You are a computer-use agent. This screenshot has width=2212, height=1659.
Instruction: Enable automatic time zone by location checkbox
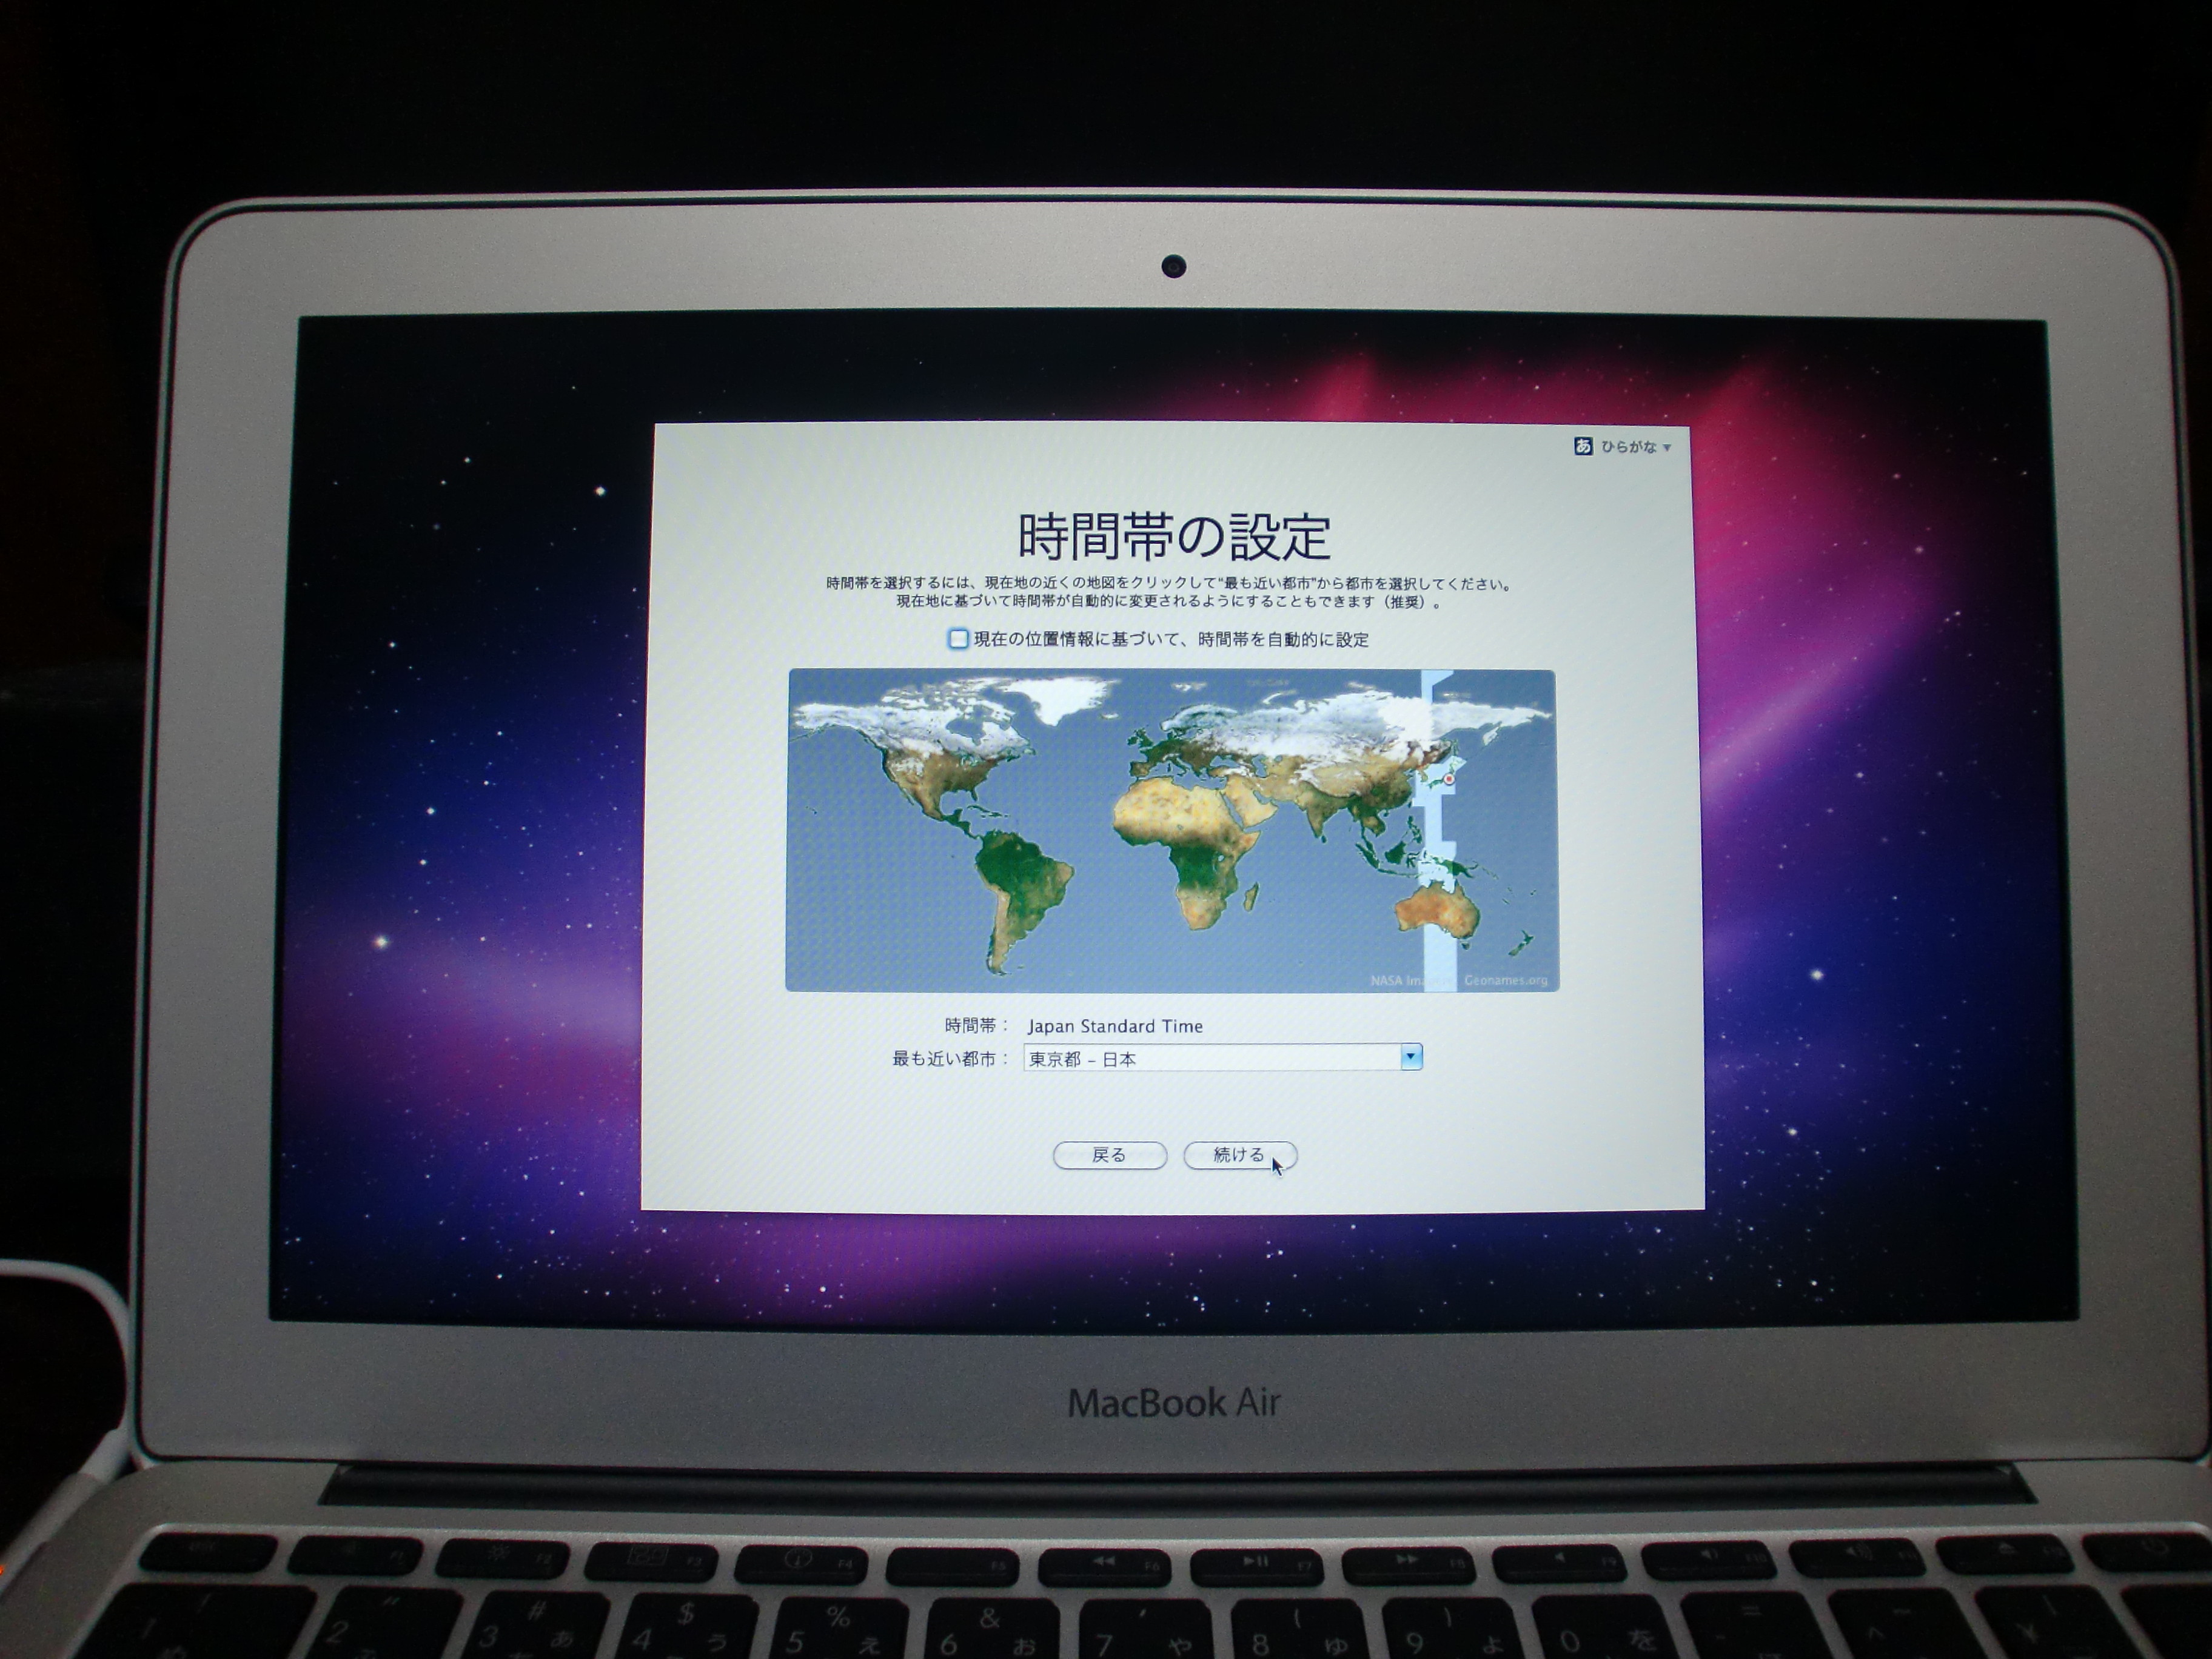(958, 639)
